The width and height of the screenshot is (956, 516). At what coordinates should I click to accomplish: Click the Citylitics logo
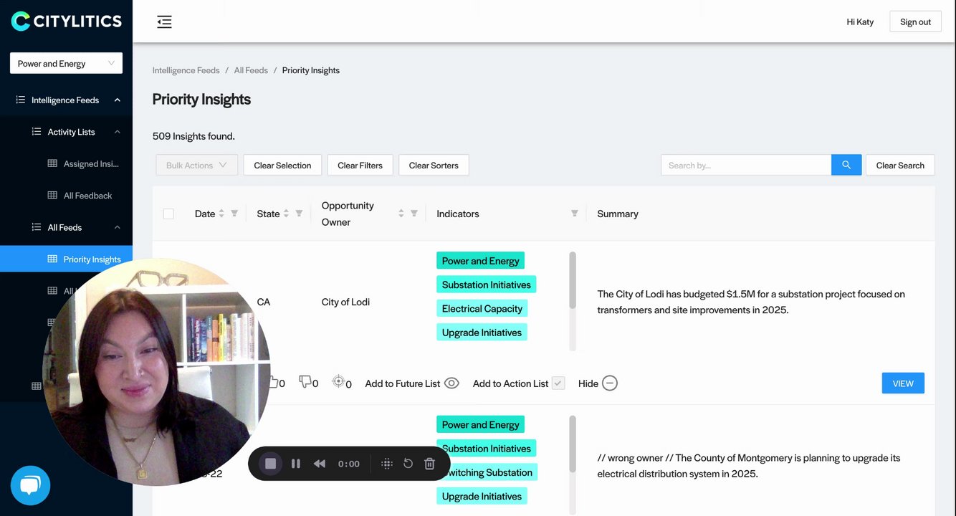[x=66, y=21]
